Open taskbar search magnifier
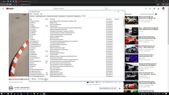Screen dimensions: 169x95 pyautogui.click(x=5, y=94)
